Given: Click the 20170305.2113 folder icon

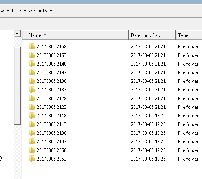Looking at the screenshot, I should tap(32, 124).
